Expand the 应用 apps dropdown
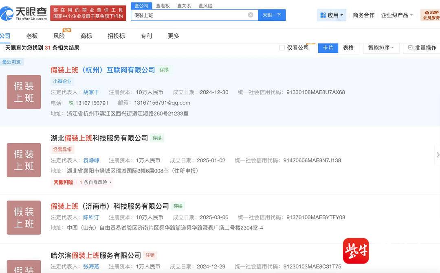 click(332, 15)
